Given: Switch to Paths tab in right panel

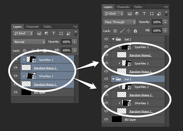Looking at the screenshot, I should (138, 7).
